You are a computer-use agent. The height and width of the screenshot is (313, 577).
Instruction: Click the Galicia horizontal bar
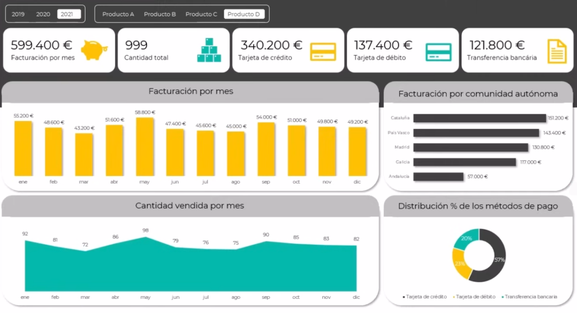(464, 162)
